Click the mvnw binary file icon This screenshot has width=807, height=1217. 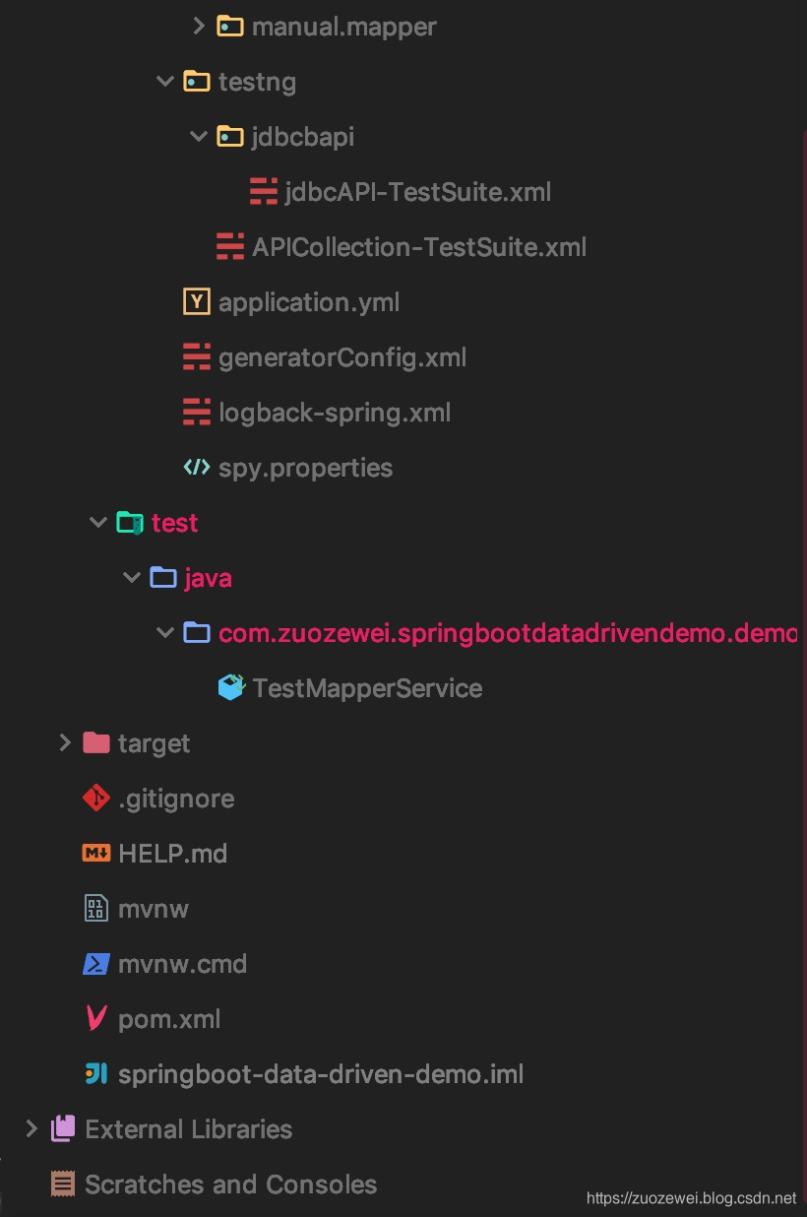95,909
